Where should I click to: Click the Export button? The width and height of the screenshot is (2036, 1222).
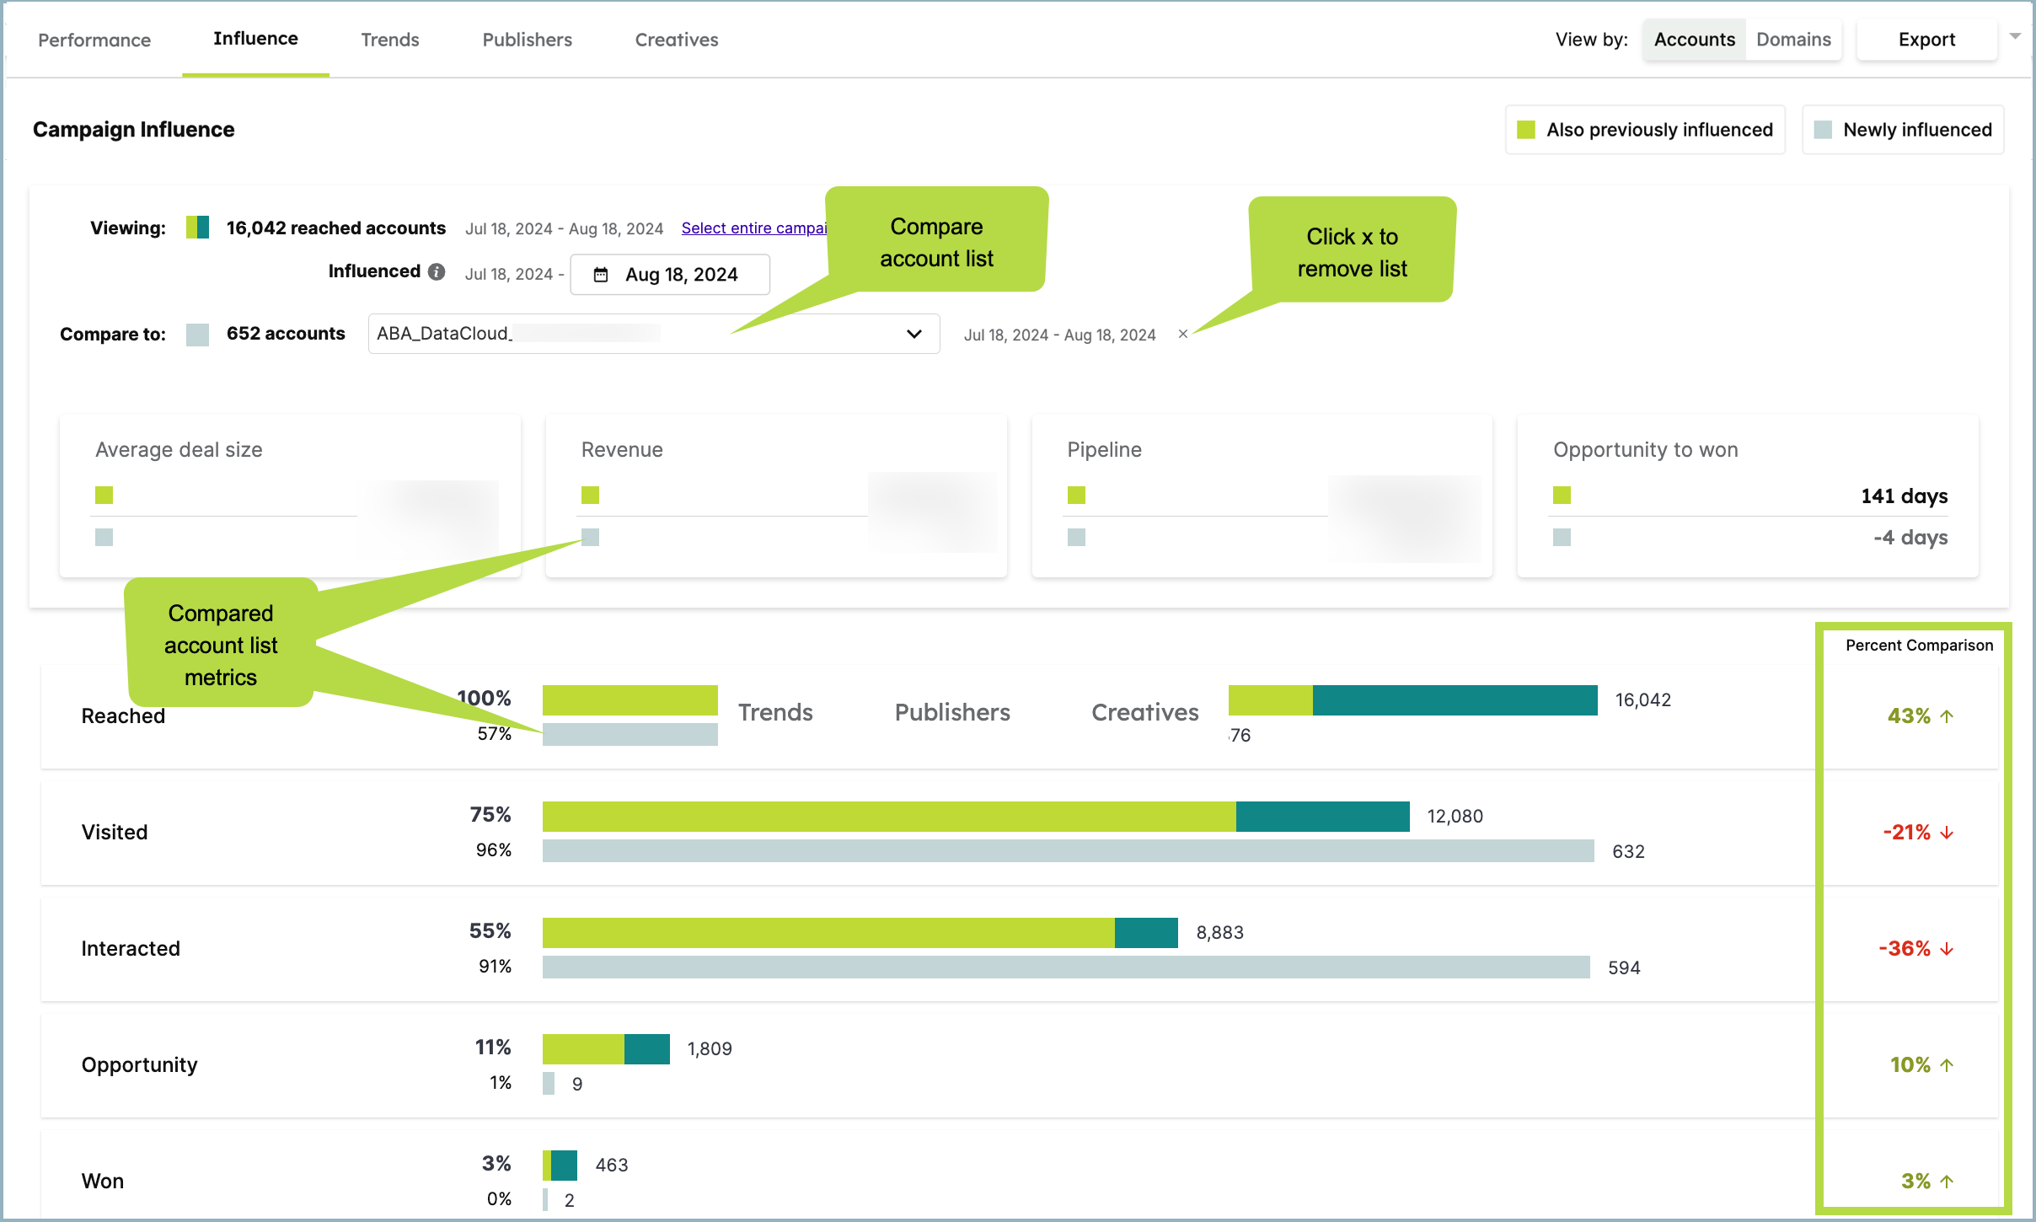coord(1926,40)
